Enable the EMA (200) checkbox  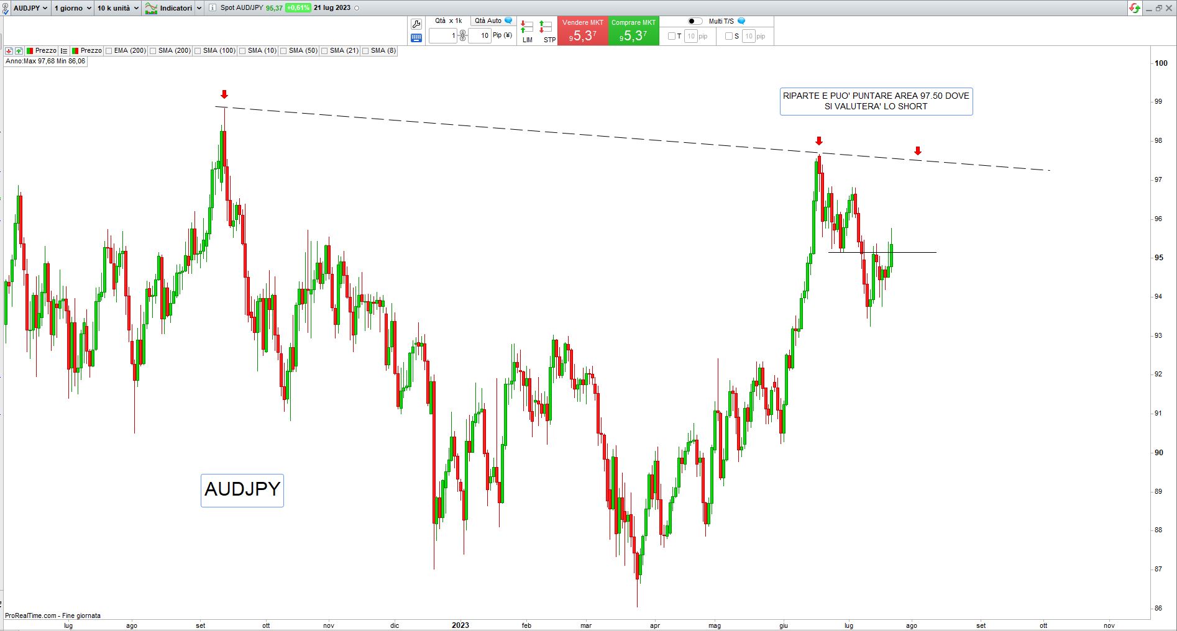(109, 51)
